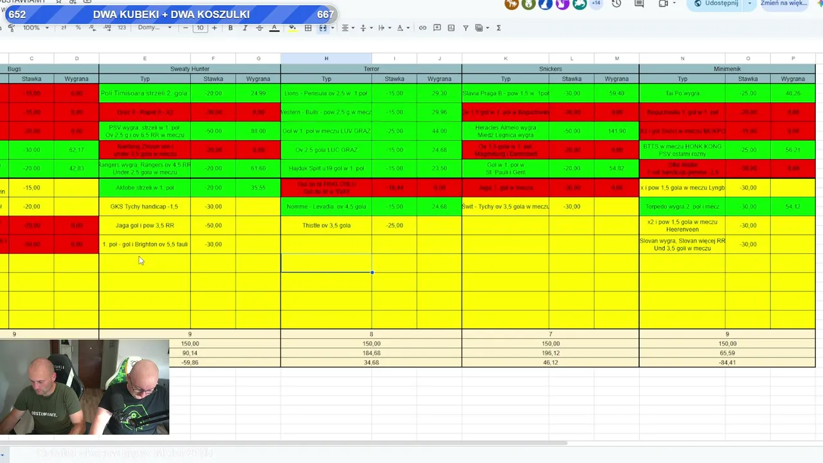Decrease the number of decimal places
This screenshot has height=463, width=823.
click(x=92, y=28)
